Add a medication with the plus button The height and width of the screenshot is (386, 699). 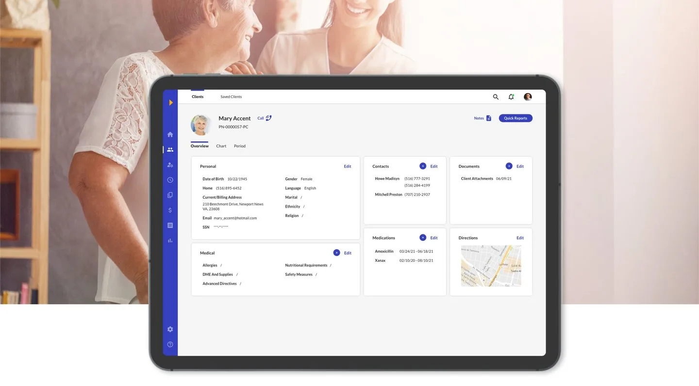422,238
